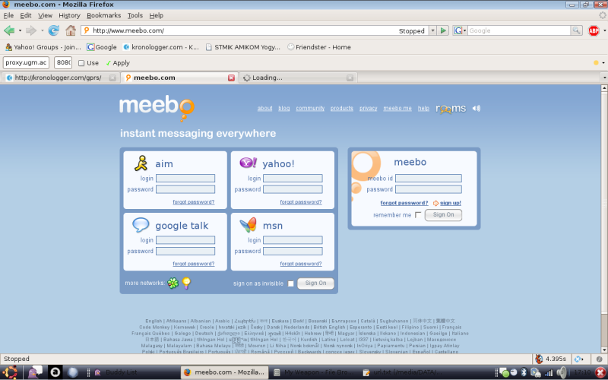Open the back button history dropdown
Screen dimensions: 608x380
[x=20, y=30]
